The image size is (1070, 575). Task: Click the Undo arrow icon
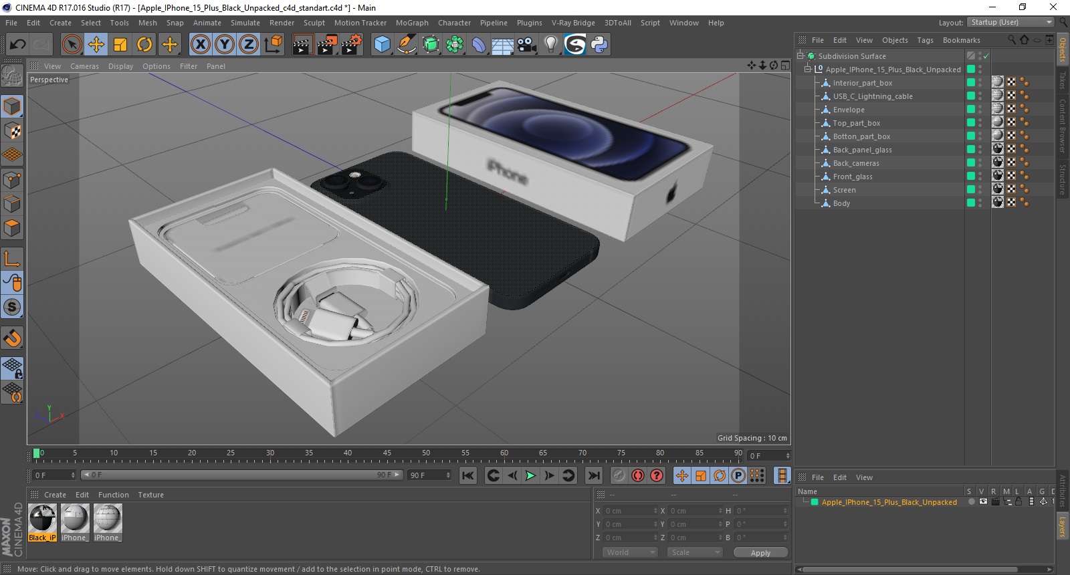pos(17,45)
